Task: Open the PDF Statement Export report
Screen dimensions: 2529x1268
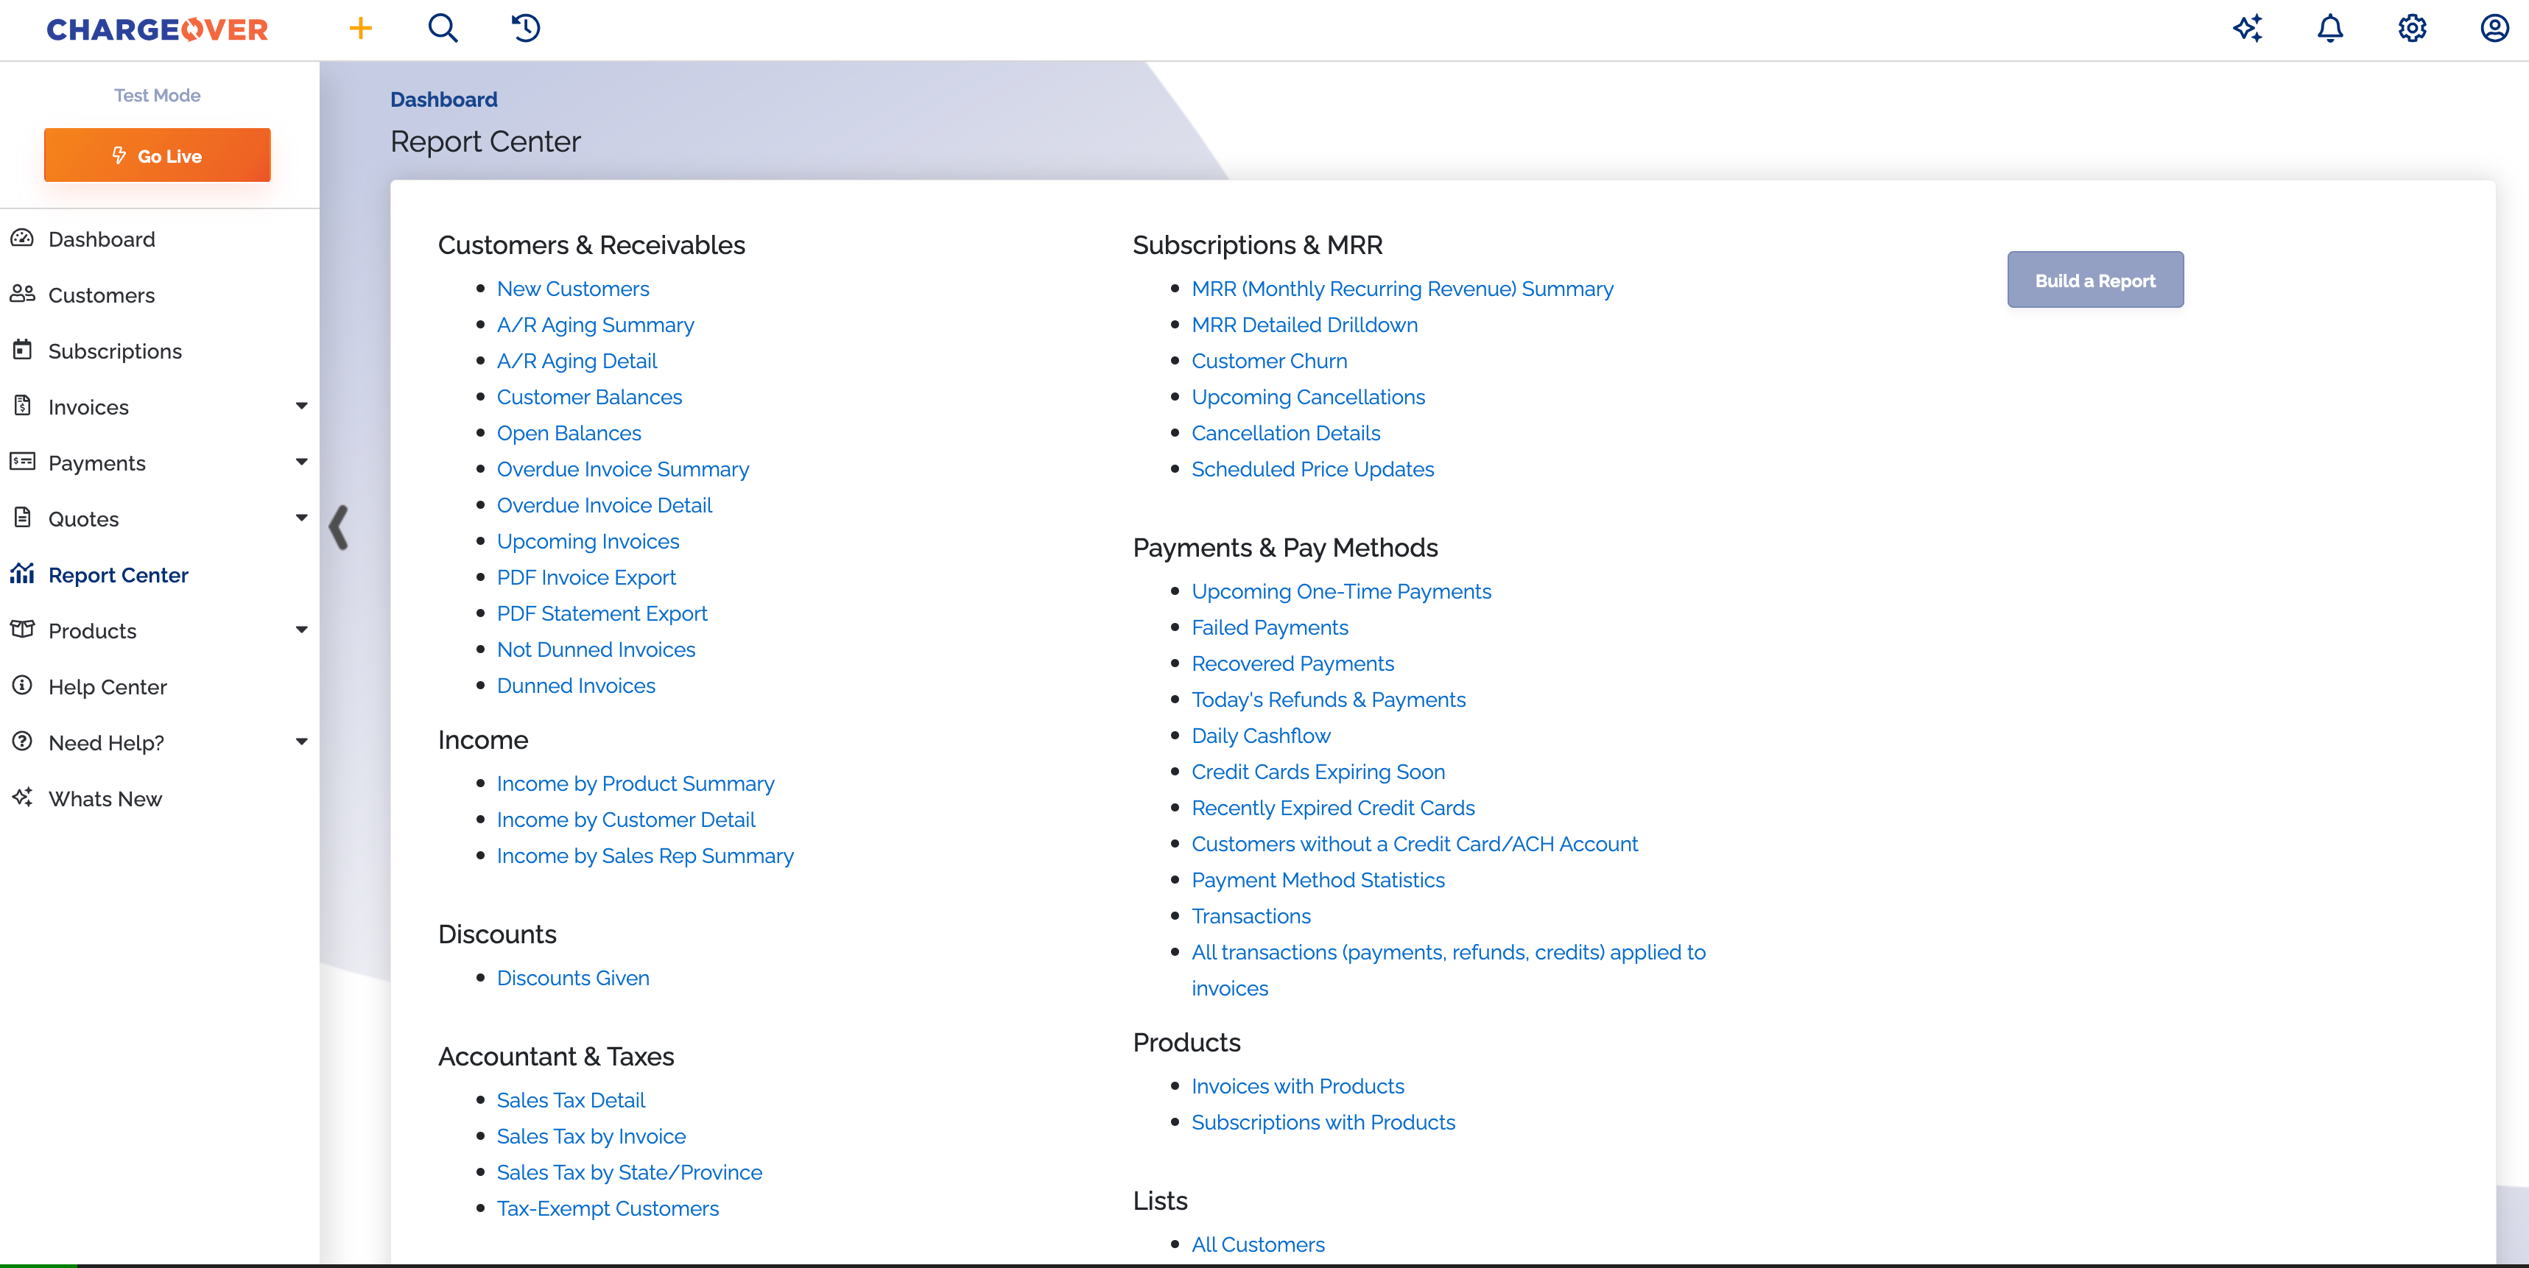Action: click(602, 613)
